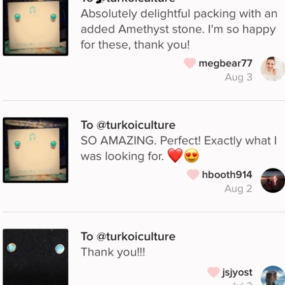Tap the heart icon beside jsjyost
Image resolution: width=285 pixels, height=285 pixels.
click(x=213, y=272)
